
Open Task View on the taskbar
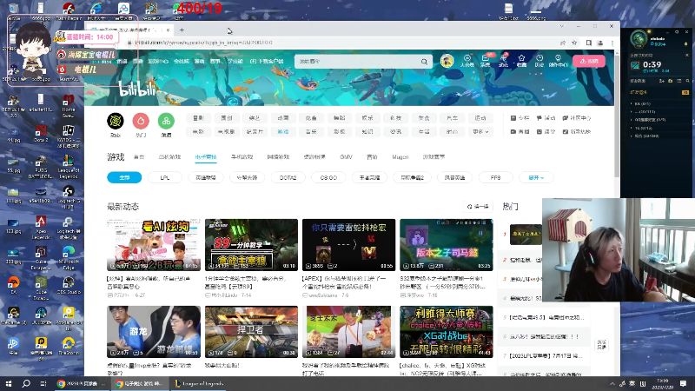tap(43, 383)
